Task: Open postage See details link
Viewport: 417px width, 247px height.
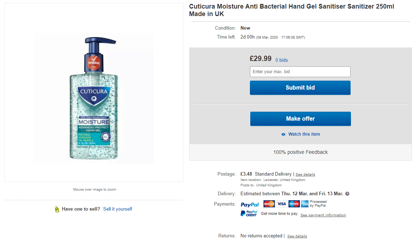Action: click(305, 175)
